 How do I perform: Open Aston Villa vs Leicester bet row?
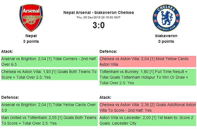tap(148, 120)
